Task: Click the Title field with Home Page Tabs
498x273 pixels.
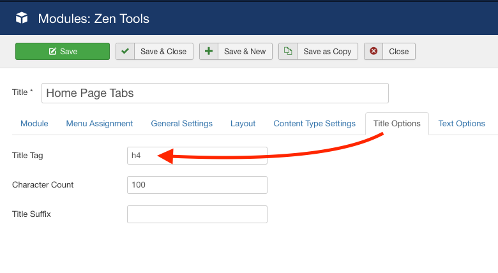Action: tap(215, 93)
